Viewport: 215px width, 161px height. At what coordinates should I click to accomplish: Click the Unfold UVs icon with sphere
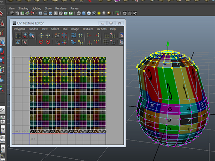[x=74, y=42]
